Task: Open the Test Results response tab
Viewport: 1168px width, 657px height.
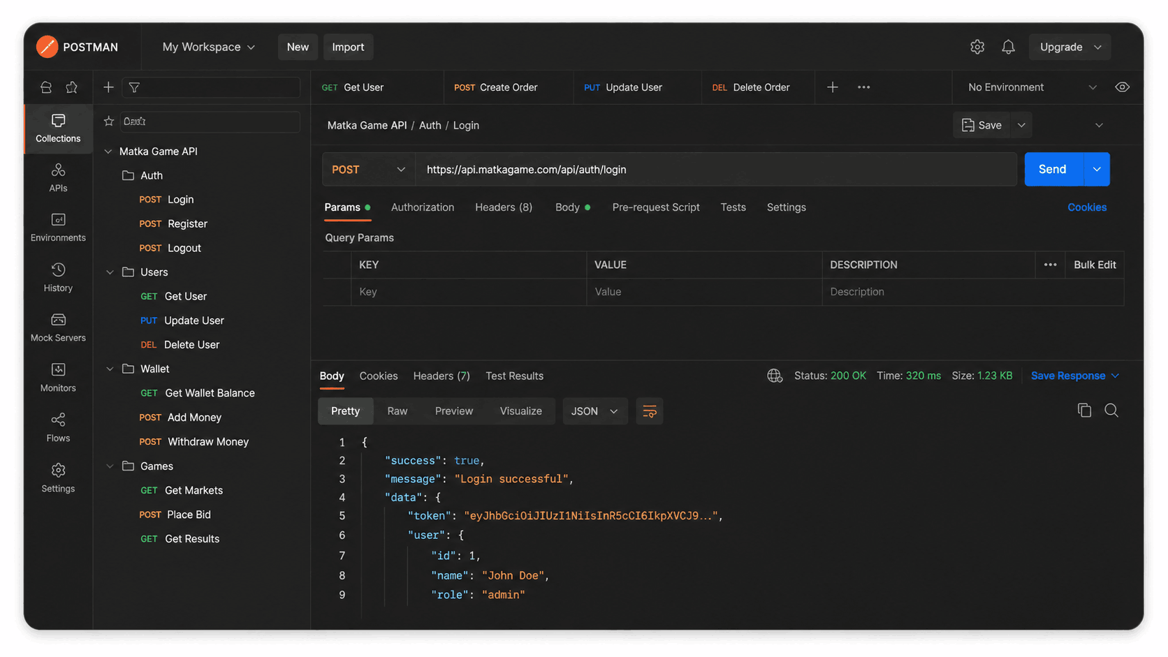Action: pyautogui.click(x=515, y=376)
